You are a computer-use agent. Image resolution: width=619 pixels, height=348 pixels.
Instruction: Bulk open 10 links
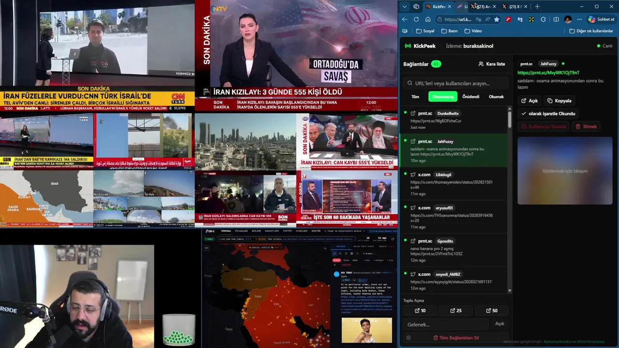coord(421,311)
